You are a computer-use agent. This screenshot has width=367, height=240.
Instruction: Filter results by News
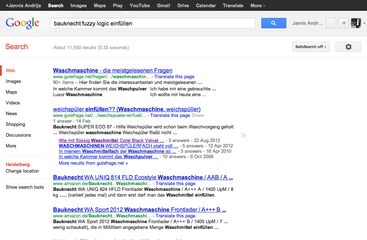click(11, 114)
